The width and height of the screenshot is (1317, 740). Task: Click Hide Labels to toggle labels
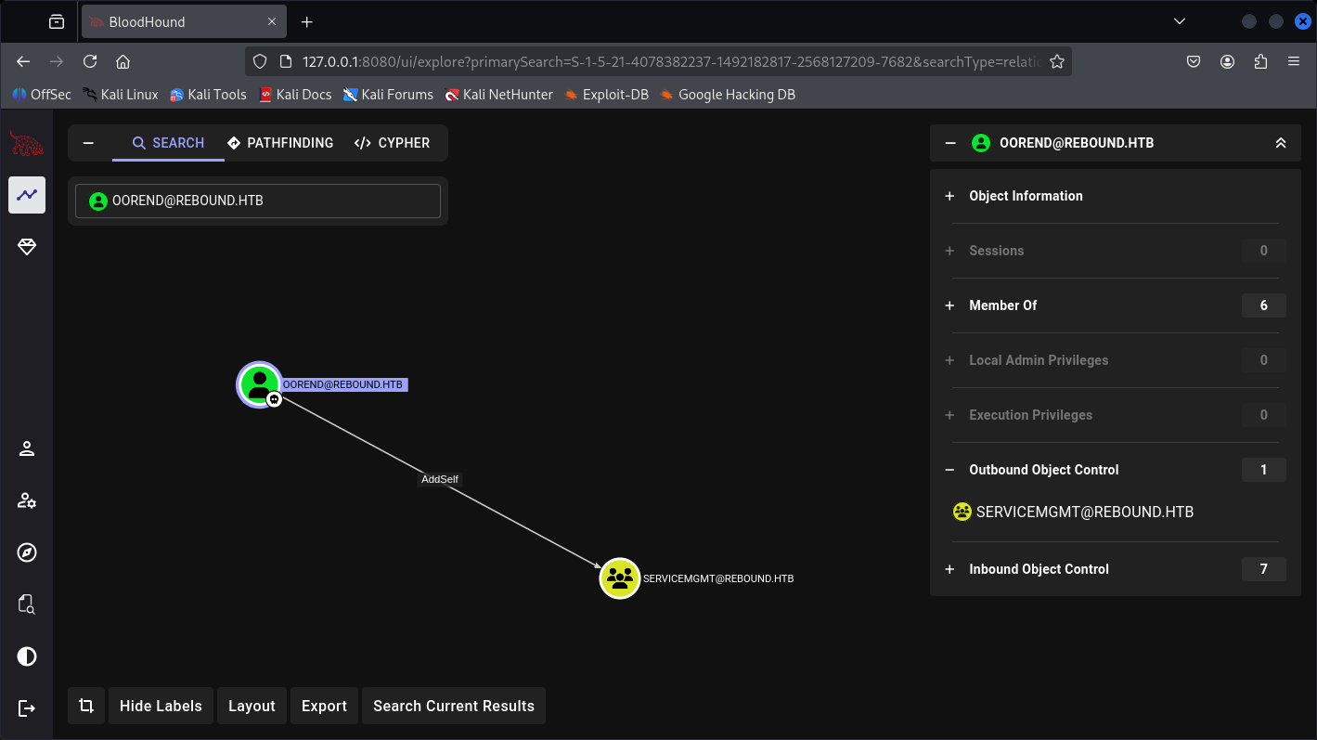[161, 706]
